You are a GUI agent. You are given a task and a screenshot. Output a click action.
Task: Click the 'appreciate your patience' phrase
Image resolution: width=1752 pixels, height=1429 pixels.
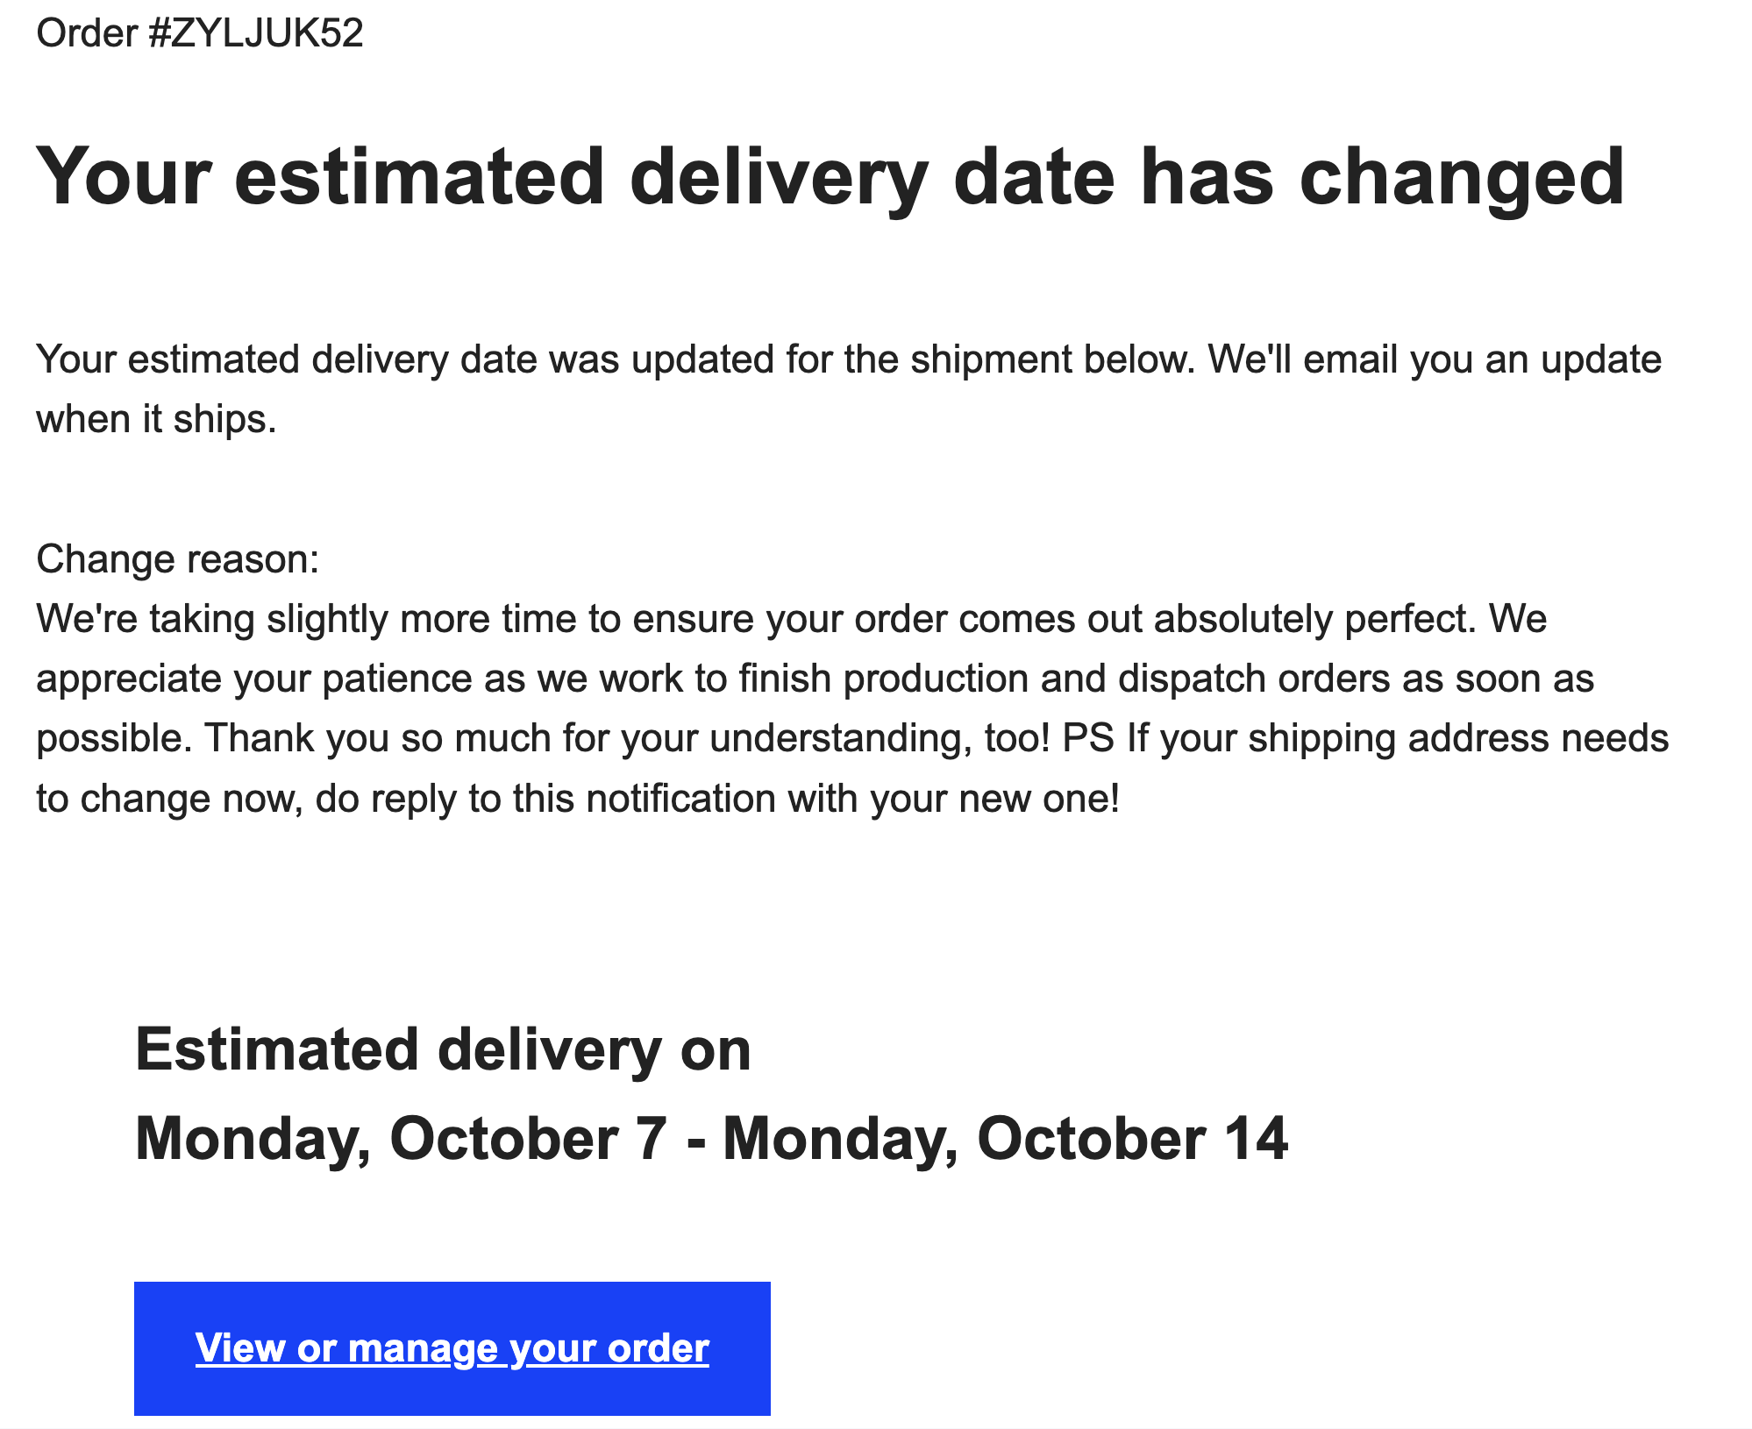point(254,679)
